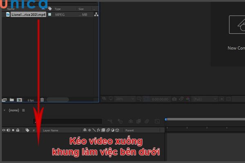
Task: Sort project items by Size column
Action: point(81,9)
